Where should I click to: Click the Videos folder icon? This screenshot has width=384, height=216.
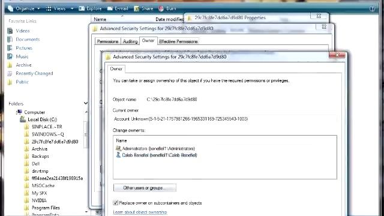(10, 31)
